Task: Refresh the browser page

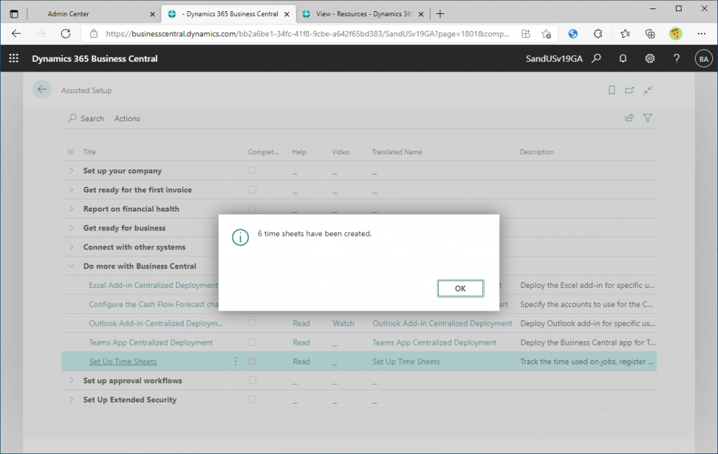Action: (x=65, y=34)
